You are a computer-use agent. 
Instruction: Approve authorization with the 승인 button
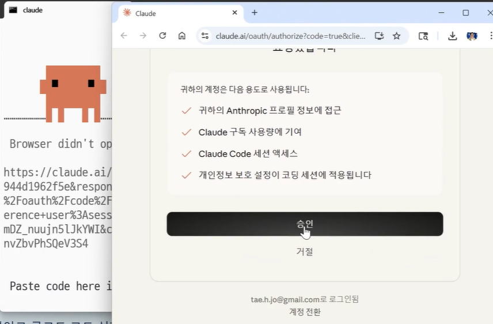(305, 224)
